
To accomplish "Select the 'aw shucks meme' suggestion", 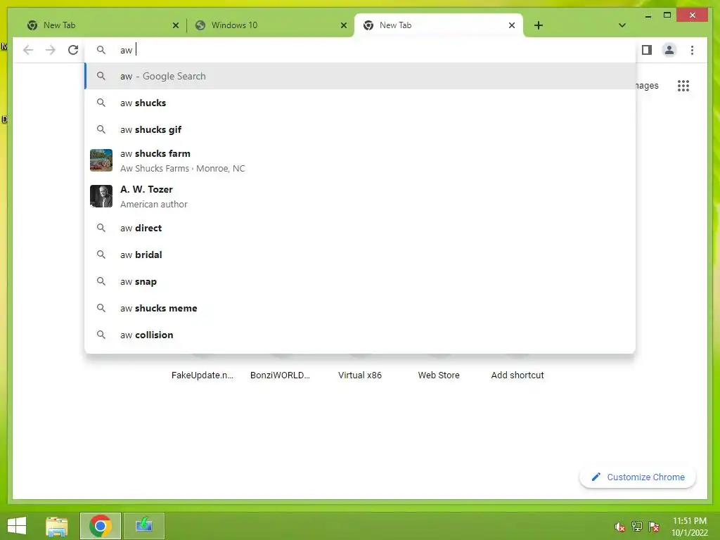I will [361, 308].
